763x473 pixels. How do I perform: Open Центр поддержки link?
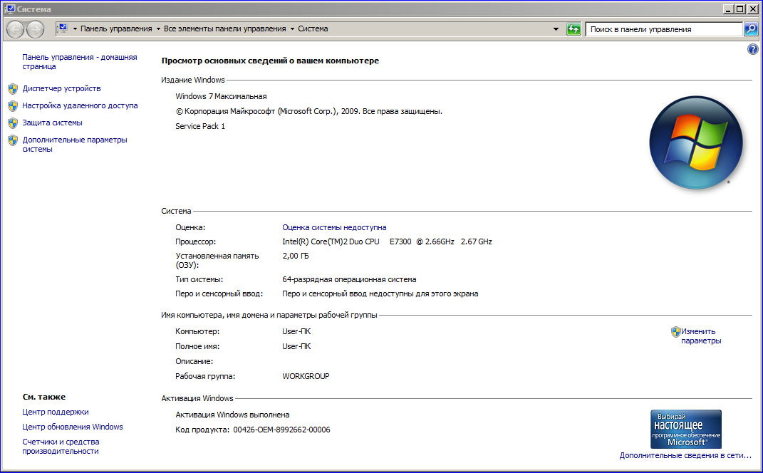[56, 412]
